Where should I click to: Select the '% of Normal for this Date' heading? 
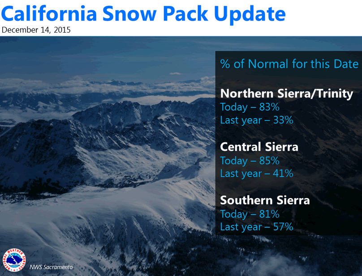[x=289, y=64]
